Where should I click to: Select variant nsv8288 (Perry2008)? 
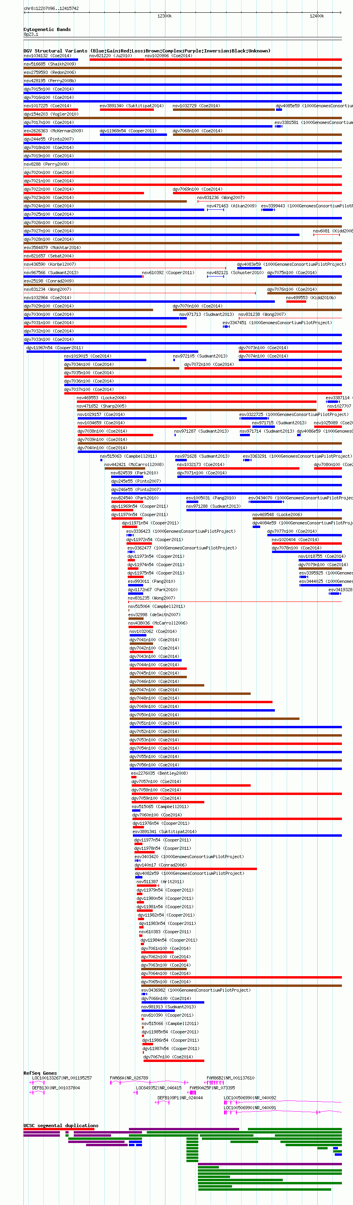pos(46,164)
